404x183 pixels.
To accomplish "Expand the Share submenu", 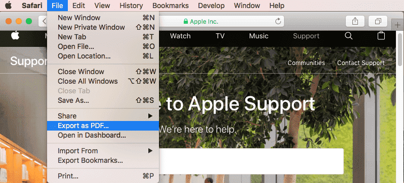I will pos(103,116).
